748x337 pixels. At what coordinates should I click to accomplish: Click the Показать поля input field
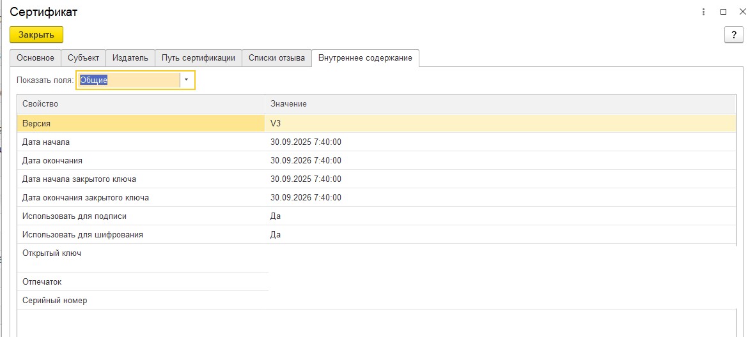pos(128,80)
